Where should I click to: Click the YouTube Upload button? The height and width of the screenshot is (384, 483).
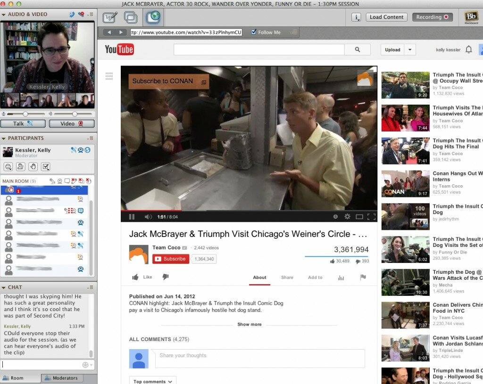click(x=392, y=49)
